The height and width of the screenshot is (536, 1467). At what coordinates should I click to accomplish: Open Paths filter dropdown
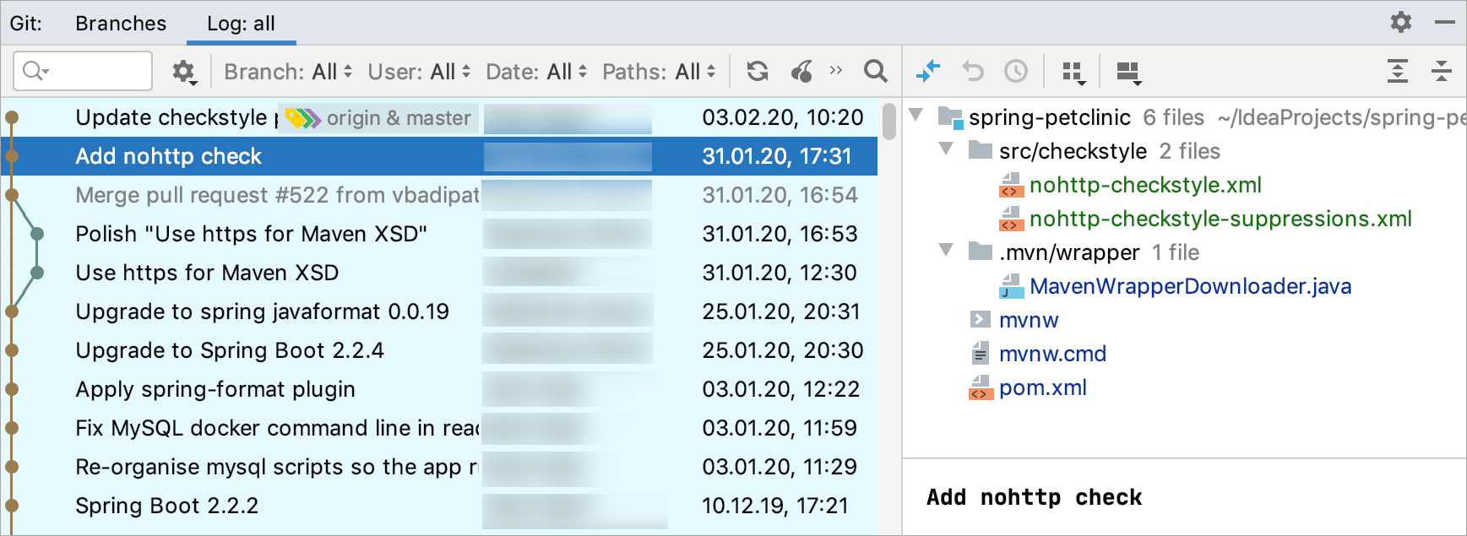click(x=660, y=72)
